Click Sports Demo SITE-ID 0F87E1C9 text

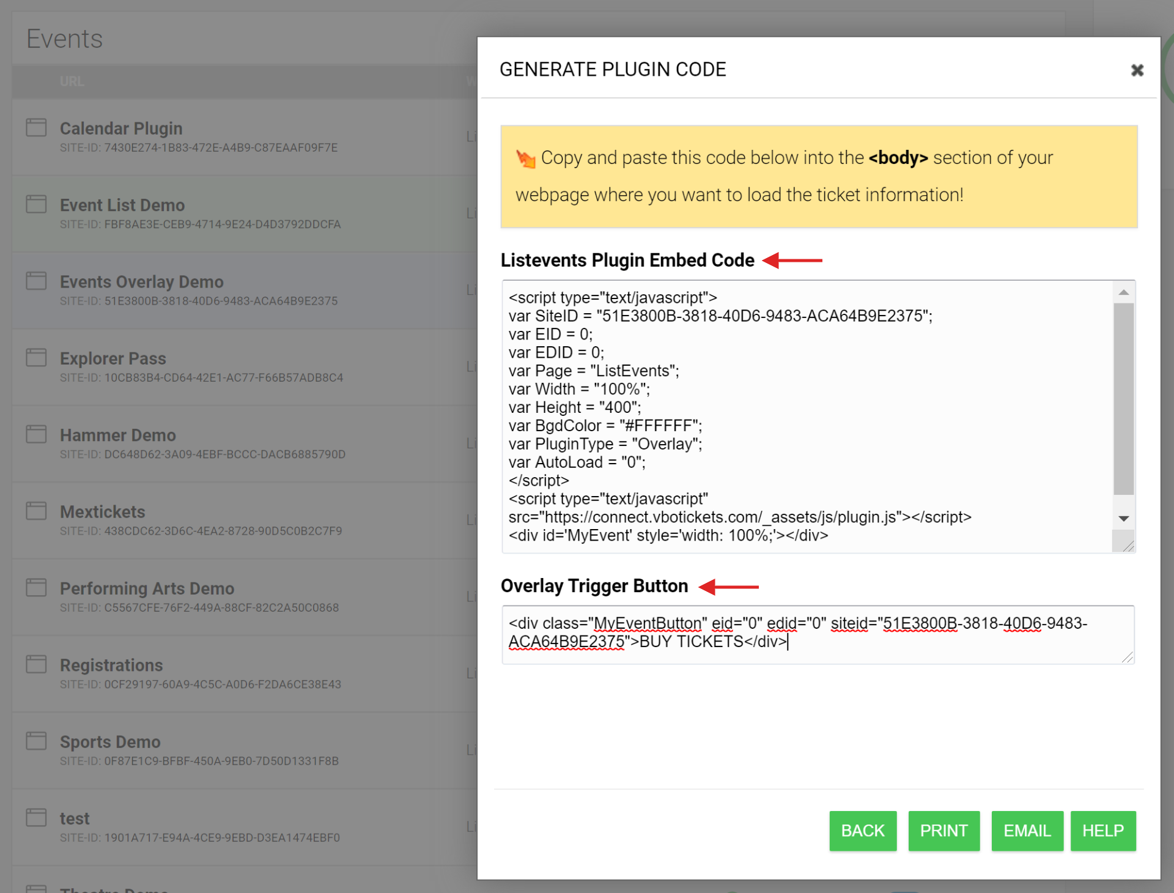[199, 761]
